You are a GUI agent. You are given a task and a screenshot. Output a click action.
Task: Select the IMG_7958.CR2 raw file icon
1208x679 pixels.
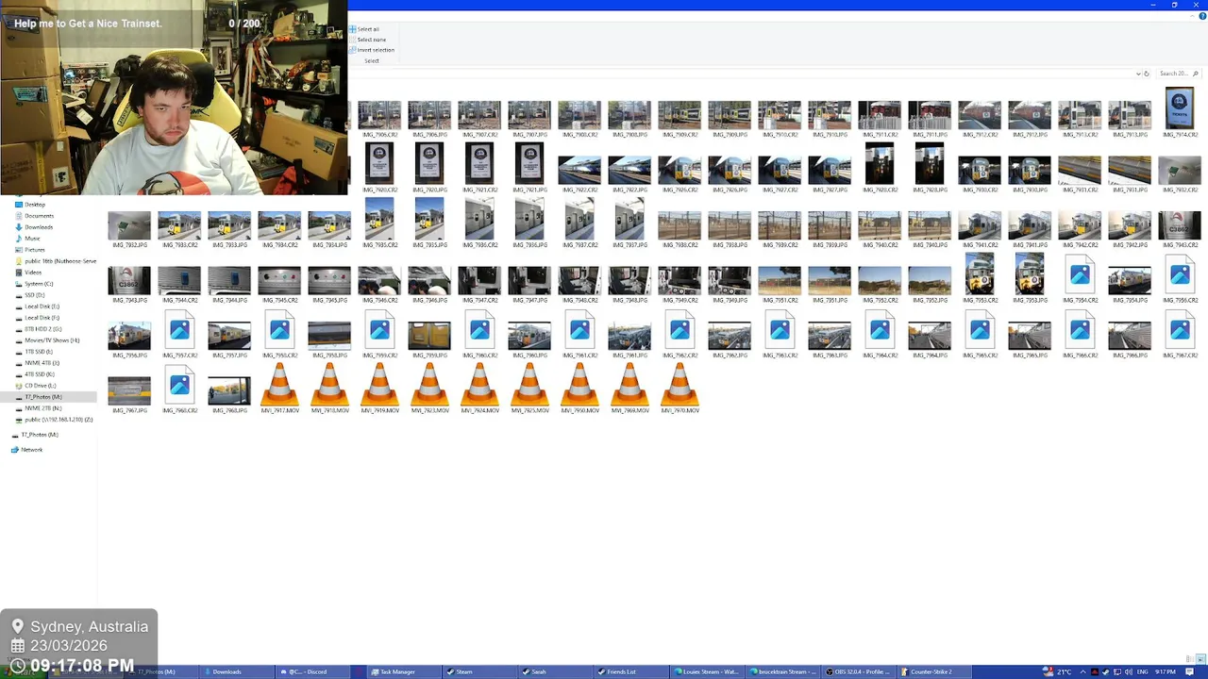coord(279,332)
